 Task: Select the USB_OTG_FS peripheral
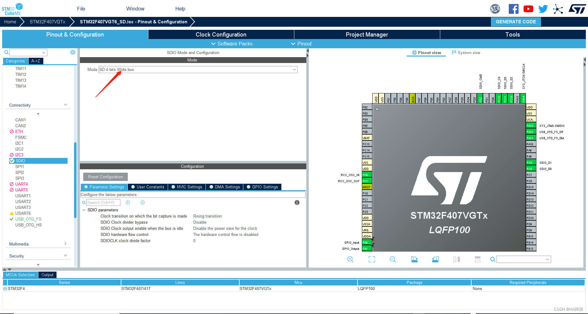pos(28,219)
